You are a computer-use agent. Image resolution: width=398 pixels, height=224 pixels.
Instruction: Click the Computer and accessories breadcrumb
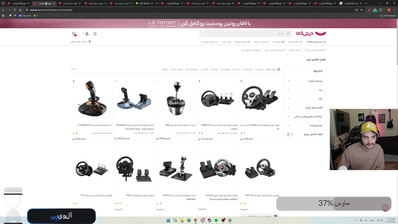tap(275, 50)
